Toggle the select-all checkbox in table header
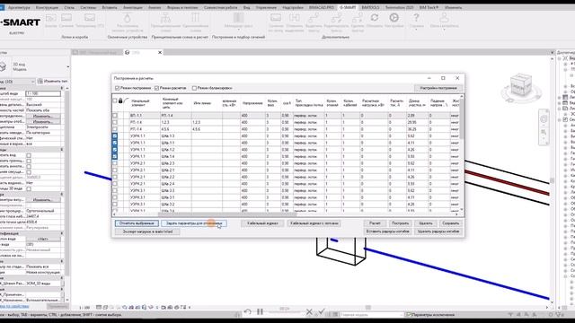575x323 pixels. pyautogui.click(x=115, y=100)
